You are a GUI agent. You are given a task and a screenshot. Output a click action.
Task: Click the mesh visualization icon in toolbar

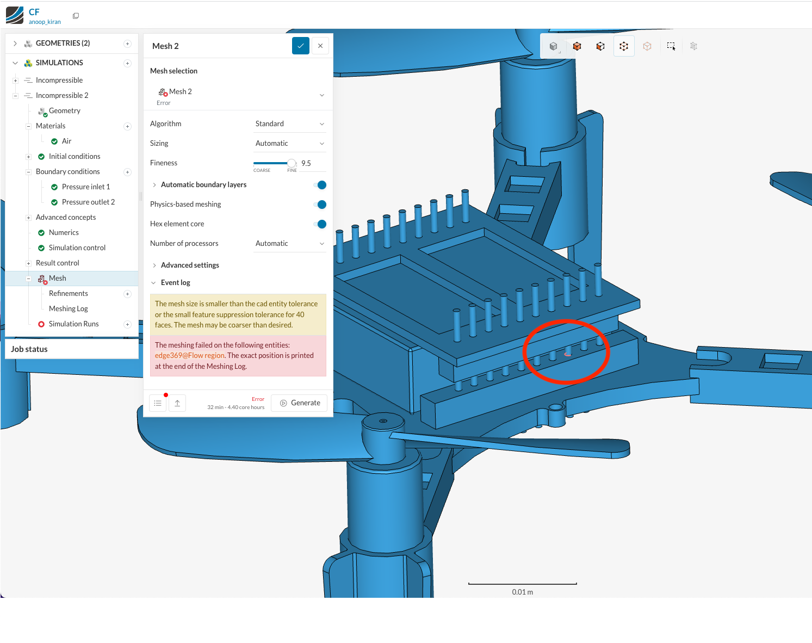(x=693, y=46)
